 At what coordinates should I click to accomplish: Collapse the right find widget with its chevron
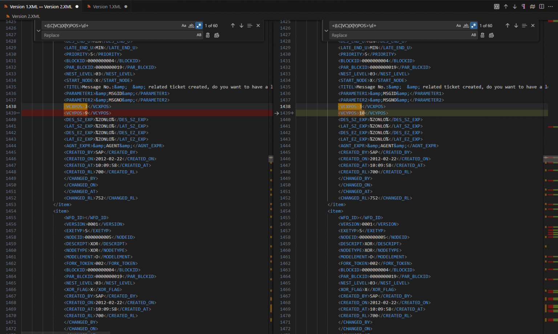tap(326, 30)
